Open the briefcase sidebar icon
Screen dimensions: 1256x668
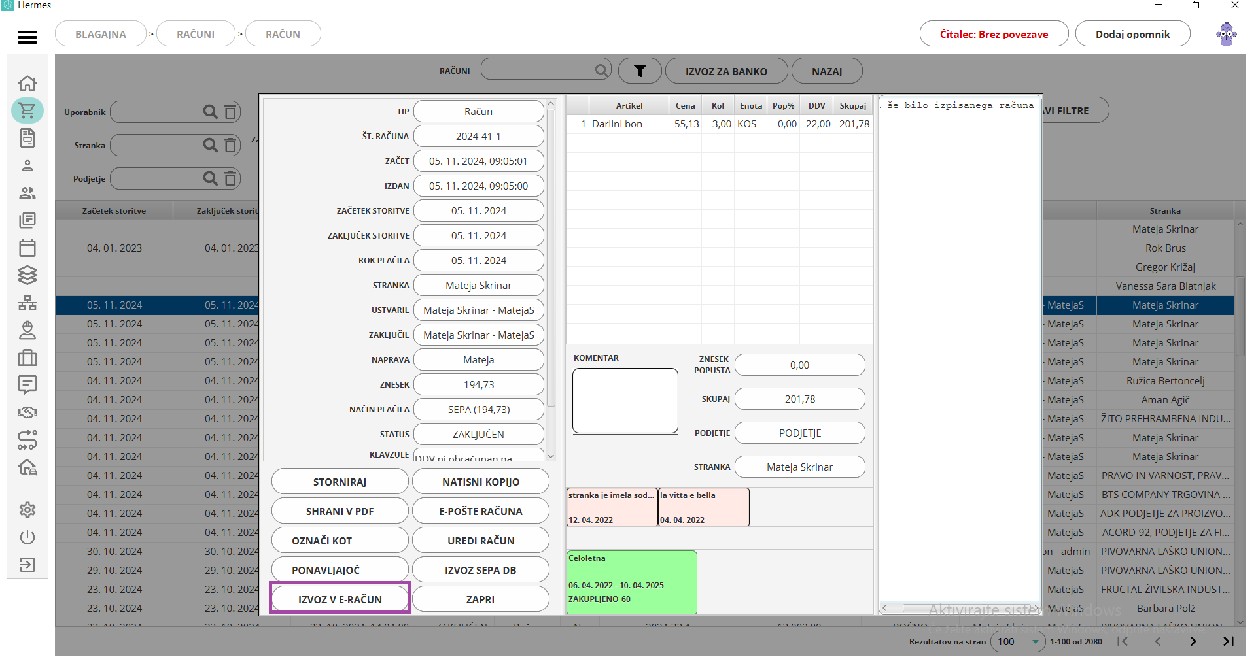(27, 358)
